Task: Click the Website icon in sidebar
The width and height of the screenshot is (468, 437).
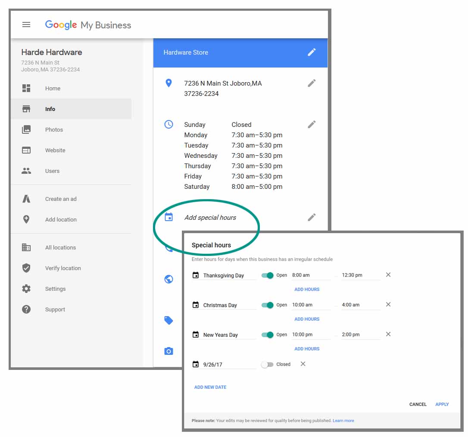Action: coord(26,150)
